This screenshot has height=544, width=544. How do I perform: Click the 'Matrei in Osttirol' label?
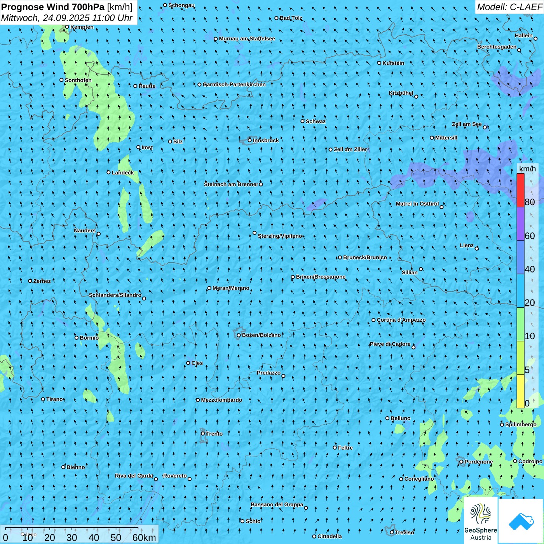[417, 204]
